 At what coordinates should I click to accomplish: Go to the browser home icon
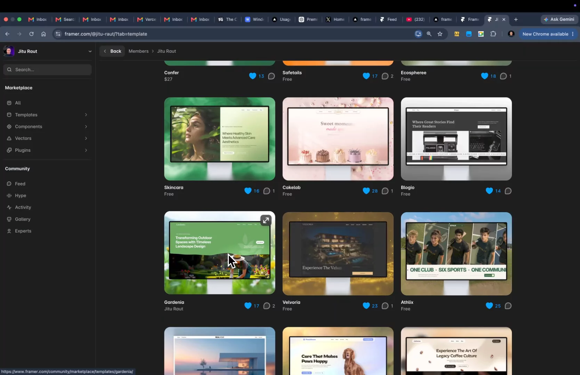coord(43,34)
